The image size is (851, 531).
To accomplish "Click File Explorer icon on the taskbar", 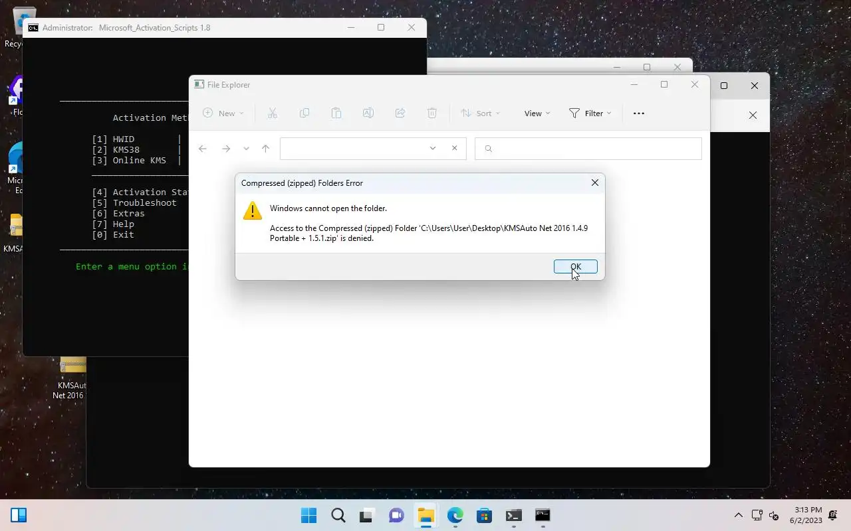I will [x=425, y=515].
